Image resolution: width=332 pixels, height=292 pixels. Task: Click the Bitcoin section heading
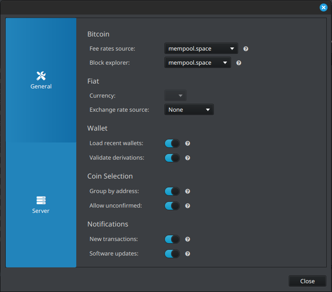pos(98,34)
